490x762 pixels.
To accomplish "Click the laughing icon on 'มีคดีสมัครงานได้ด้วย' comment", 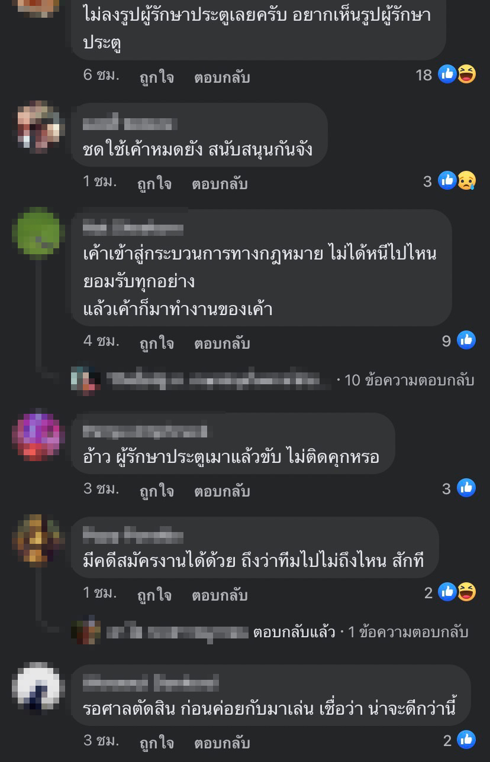I will (x=466, y=592).
